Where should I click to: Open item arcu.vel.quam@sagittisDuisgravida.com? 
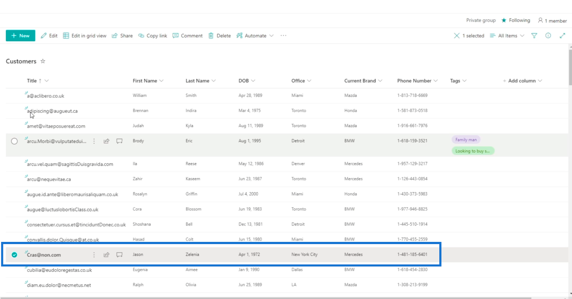click(x=70, y=164)
